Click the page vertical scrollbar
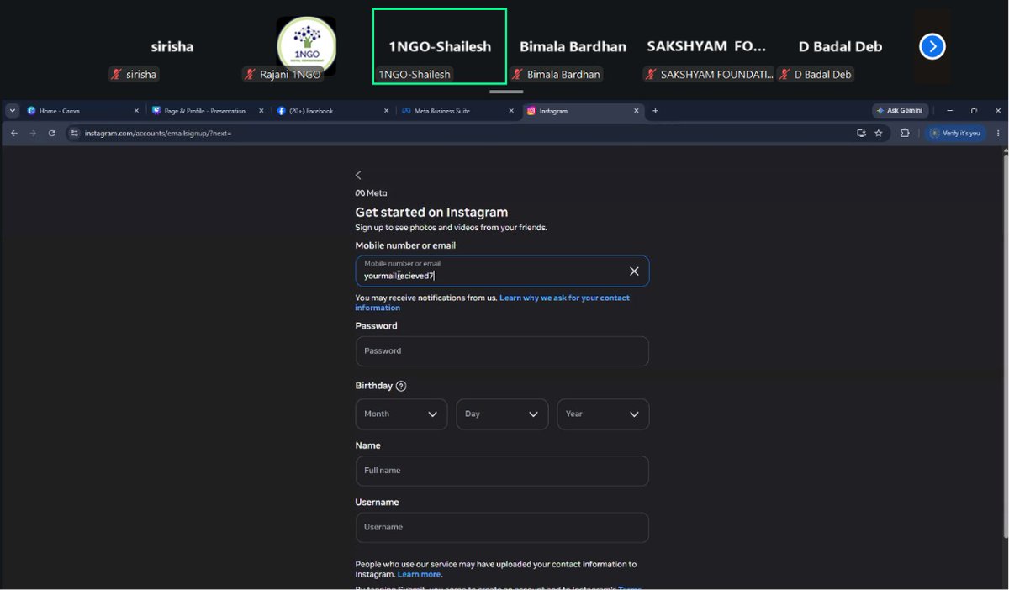 pos(1005,345)
